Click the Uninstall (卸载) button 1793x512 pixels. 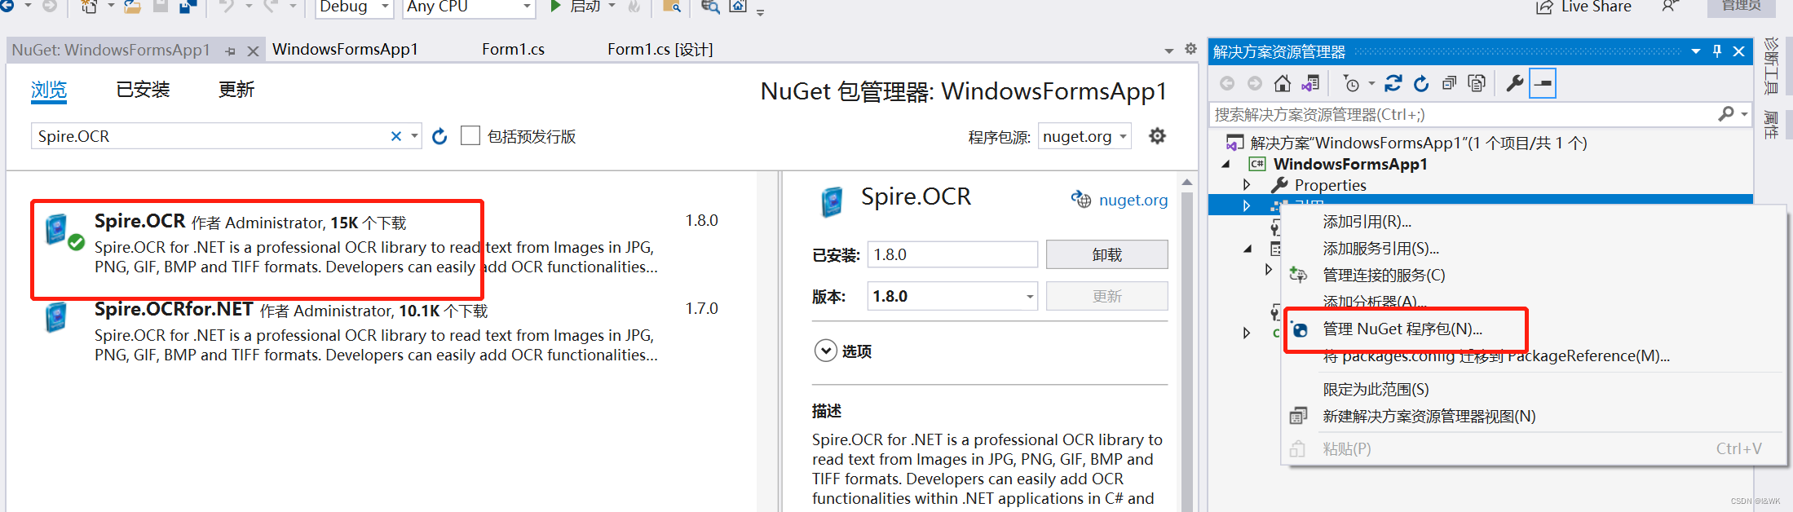click(1106, 254)
